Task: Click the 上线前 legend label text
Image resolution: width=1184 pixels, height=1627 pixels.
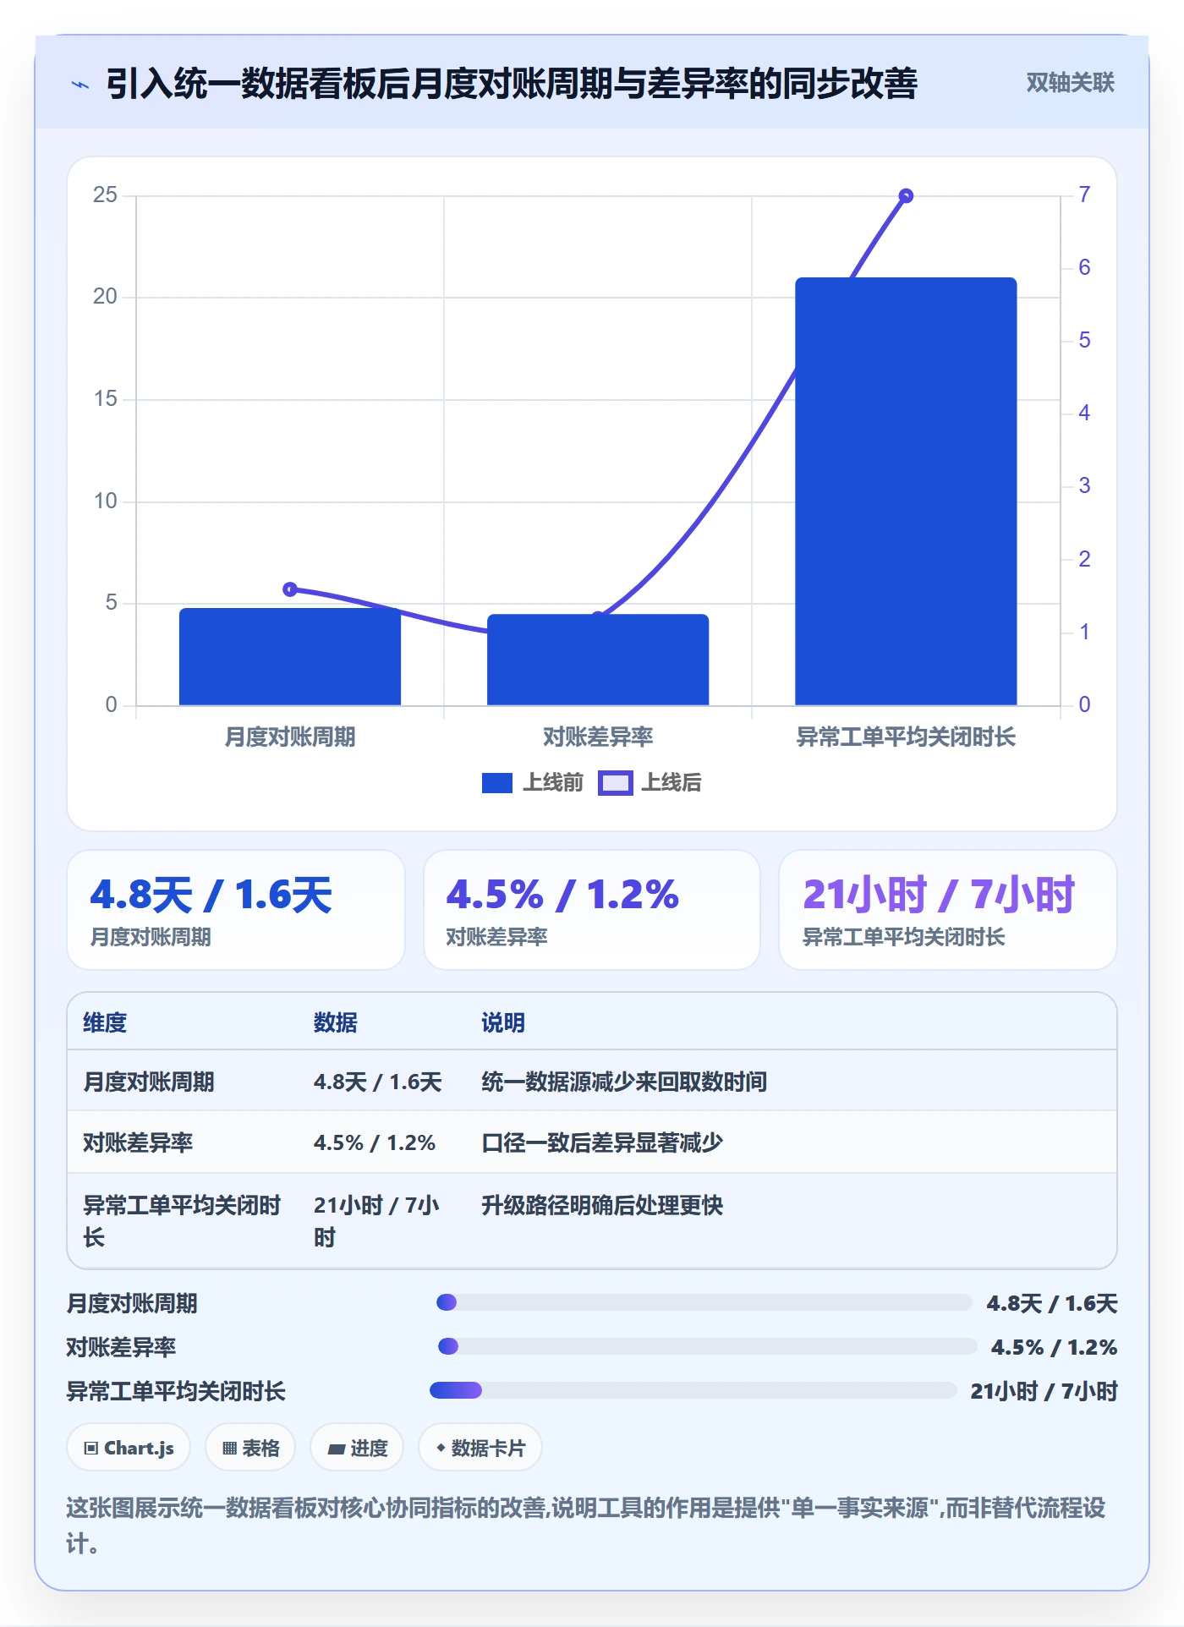Action: pyautogui.click(x=553, y=783)
